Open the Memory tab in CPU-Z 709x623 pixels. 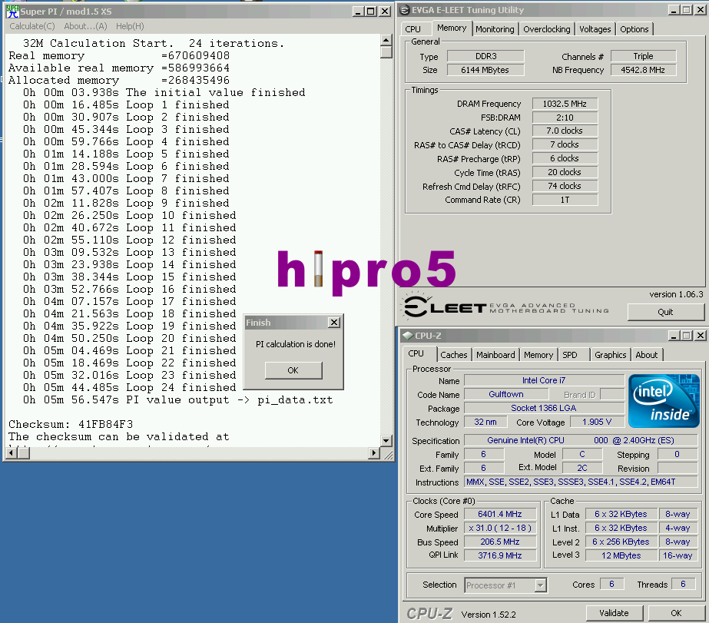[538, 355]
